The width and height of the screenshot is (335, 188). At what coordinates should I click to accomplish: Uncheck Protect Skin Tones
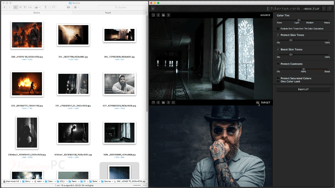tap(278, 35)
